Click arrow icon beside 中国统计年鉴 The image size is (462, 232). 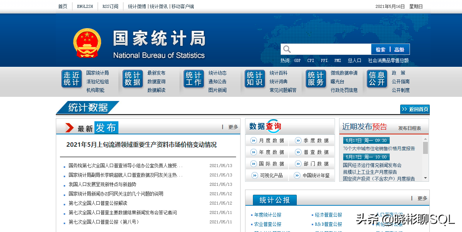(x=297, y=175)
